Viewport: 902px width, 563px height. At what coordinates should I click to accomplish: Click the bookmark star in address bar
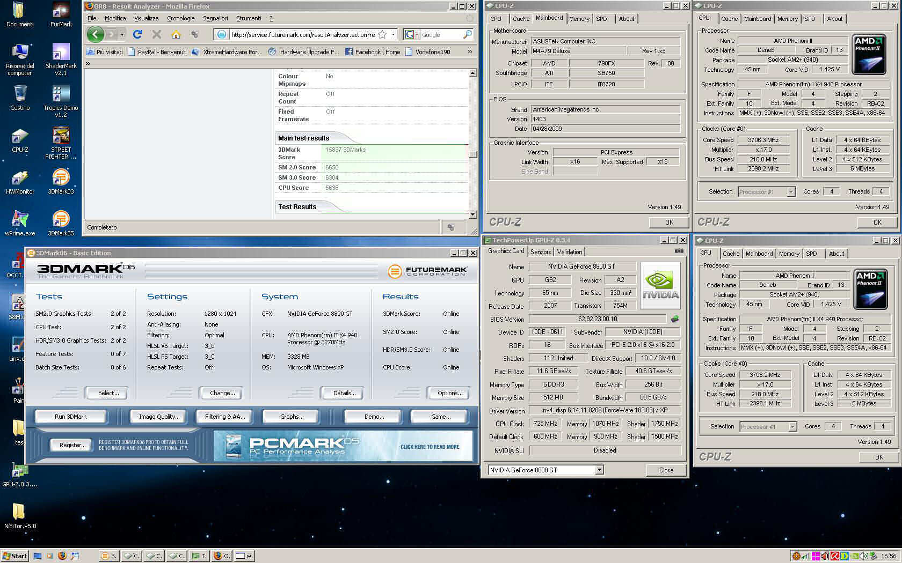click(382, 34)
